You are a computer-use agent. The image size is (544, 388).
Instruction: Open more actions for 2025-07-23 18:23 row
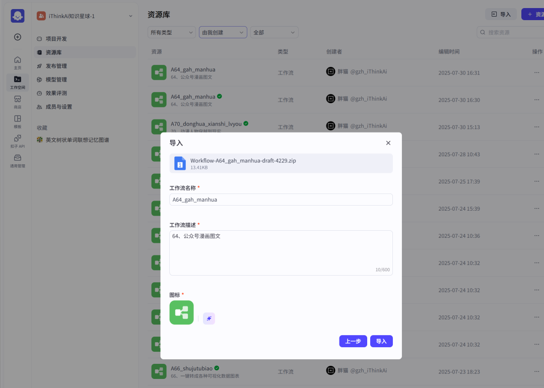click(537, 371)
